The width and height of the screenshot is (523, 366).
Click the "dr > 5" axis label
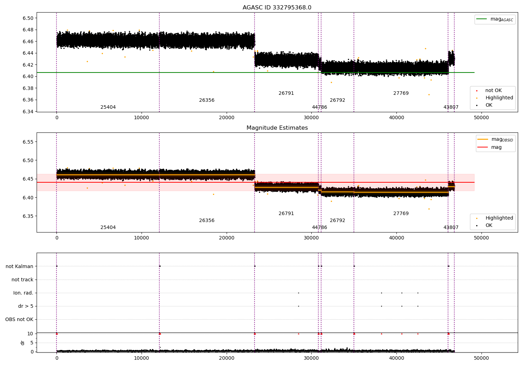point(26,306)
